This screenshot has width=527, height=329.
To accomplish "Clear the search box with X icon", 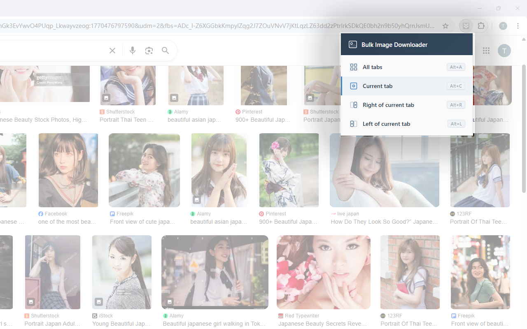I will click(112, 51).
